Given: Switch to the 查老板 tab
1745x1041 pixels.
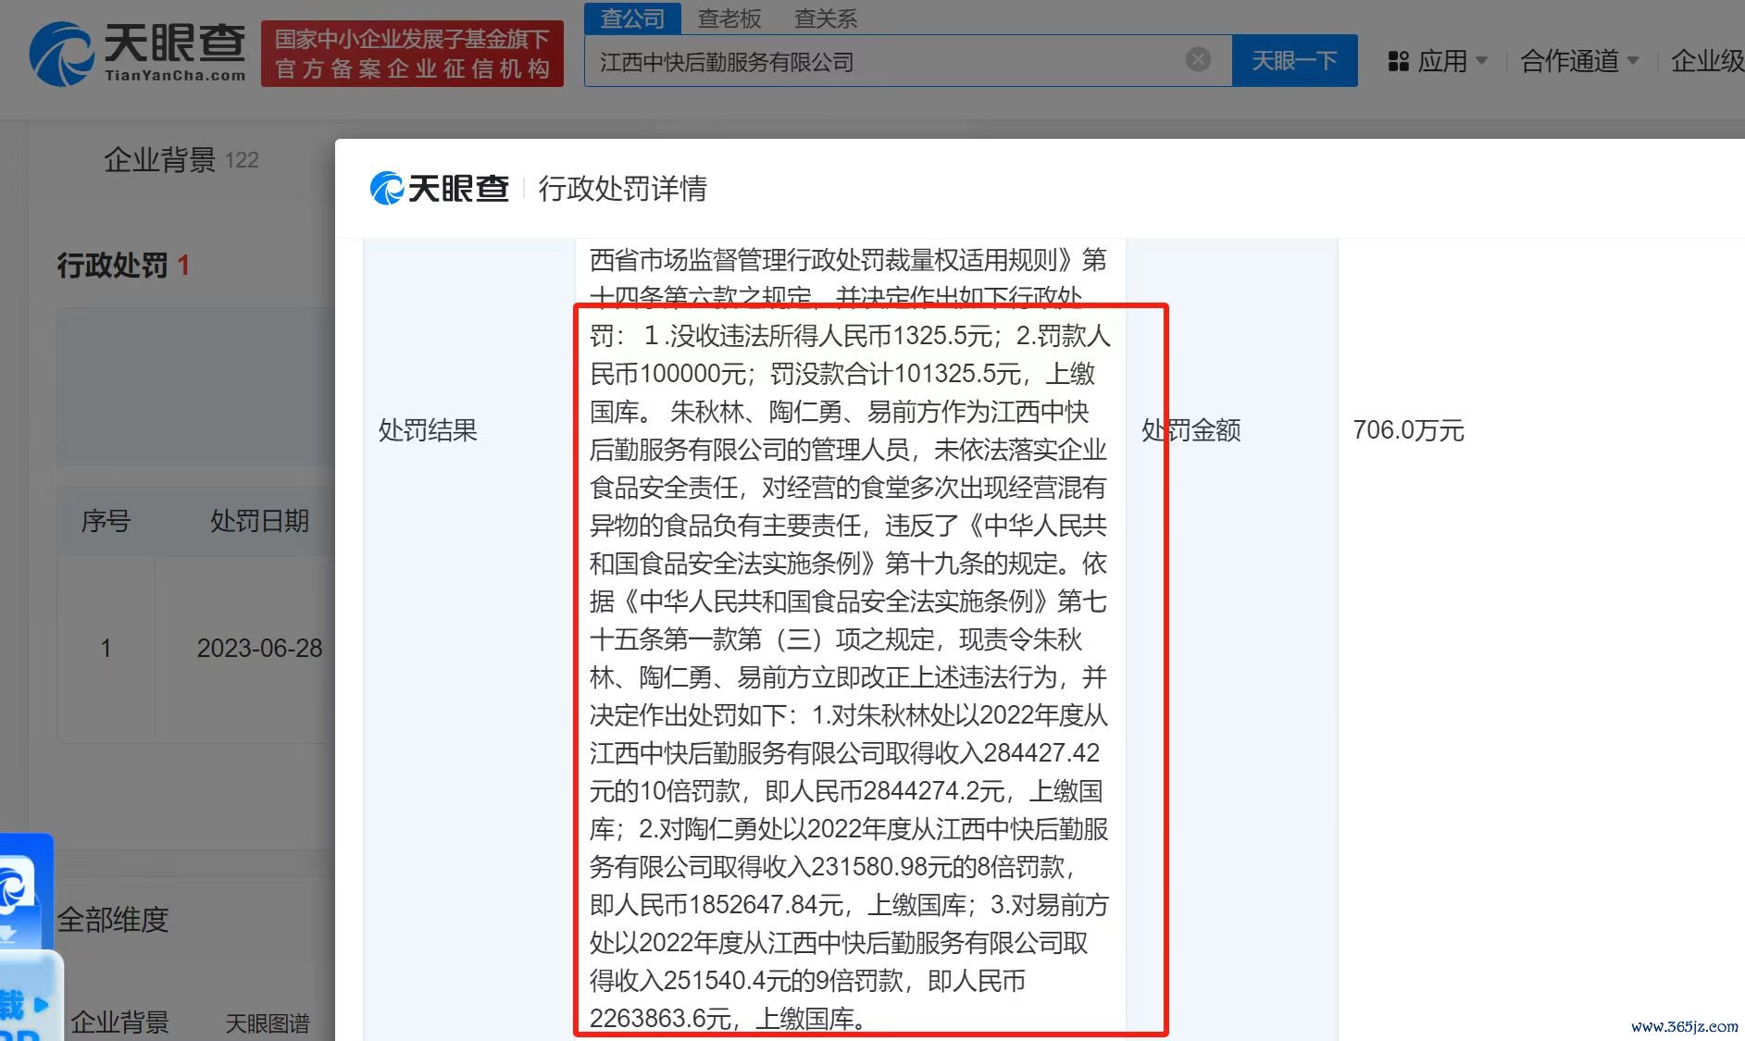Looking at the screenshot, I should pyautogui.click(x=729, y=19).
